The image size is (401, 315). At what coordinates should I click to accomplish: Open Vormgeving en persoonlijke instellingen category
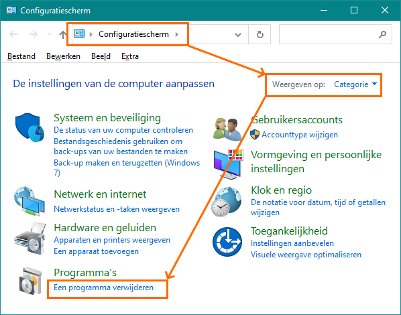click(x=316, y=162)
